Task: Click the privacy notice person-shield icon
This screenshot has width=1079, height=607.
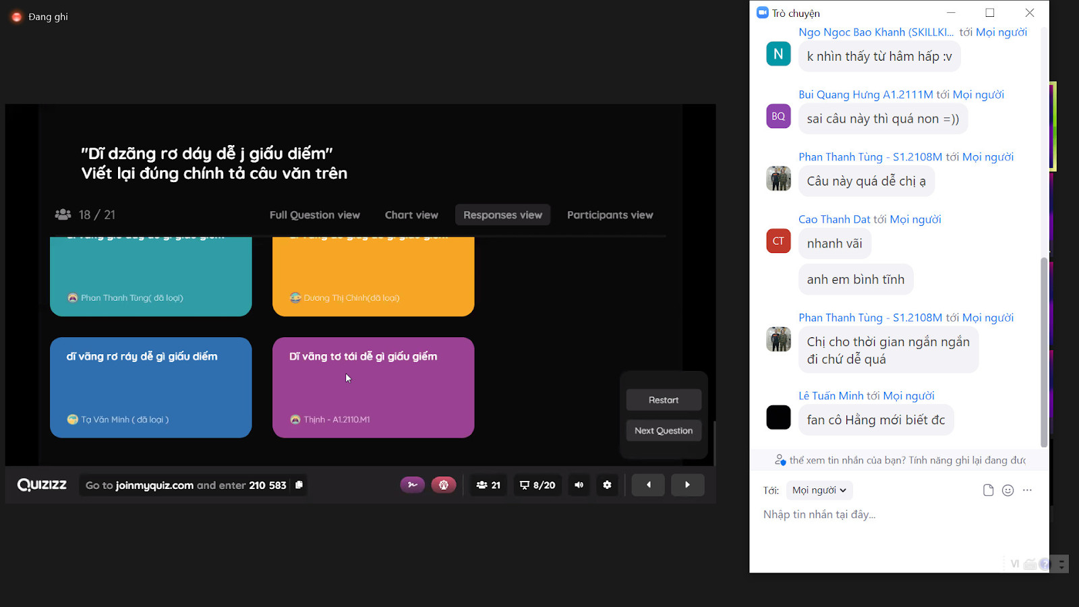Action: click(780, 460)
